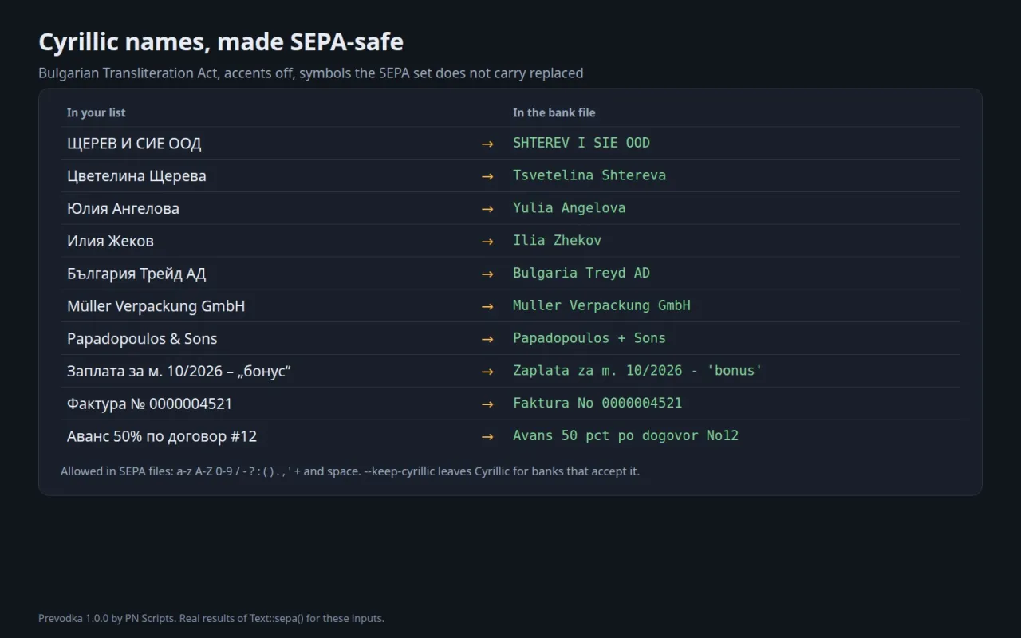Click the arrow in the Аванс 50% row
Viewport: 1021px width, 638px height.
tap(487, 437)
